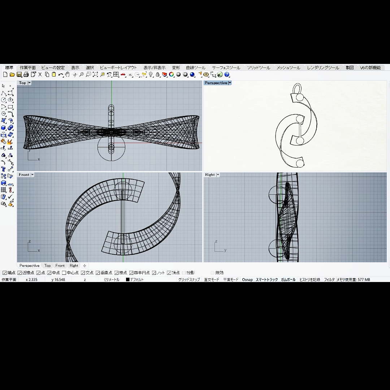This screenshot has height=390, width=390.
Task: Toggle the 垂直点 osnap checkbox
Action: click(x=97, y=273)
